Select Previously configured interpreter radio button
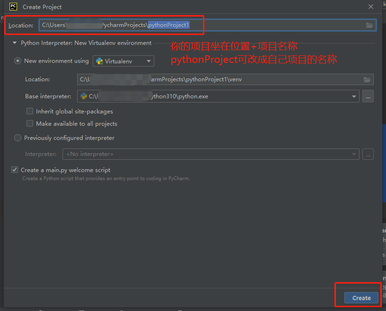Image resolution: width=386 pixels, height=311 pixels. 18,138
